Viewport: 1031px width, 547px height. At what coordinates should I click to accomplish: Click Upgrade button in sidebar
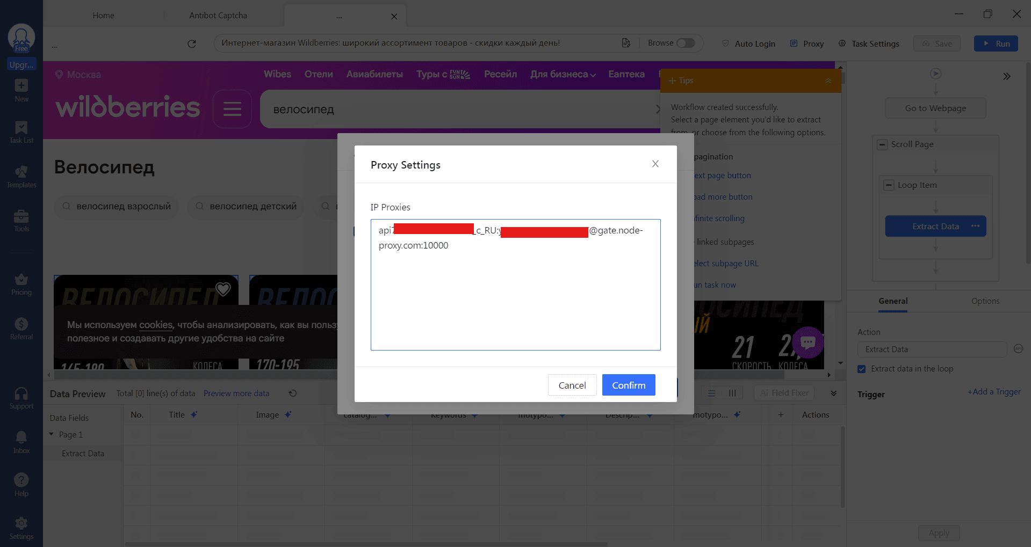pyautogui.click(x=21, y=64)
